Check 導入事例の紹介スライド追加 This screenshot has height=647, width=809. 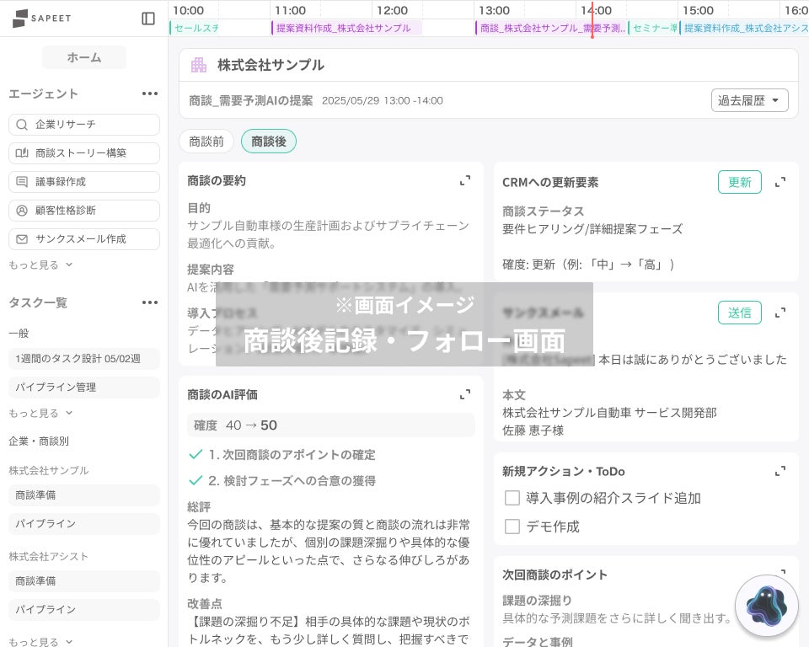tap(512, 498)
